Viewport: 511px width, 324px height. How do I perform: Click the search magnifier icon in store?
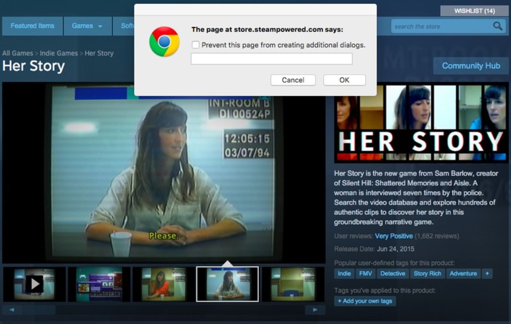497,26
